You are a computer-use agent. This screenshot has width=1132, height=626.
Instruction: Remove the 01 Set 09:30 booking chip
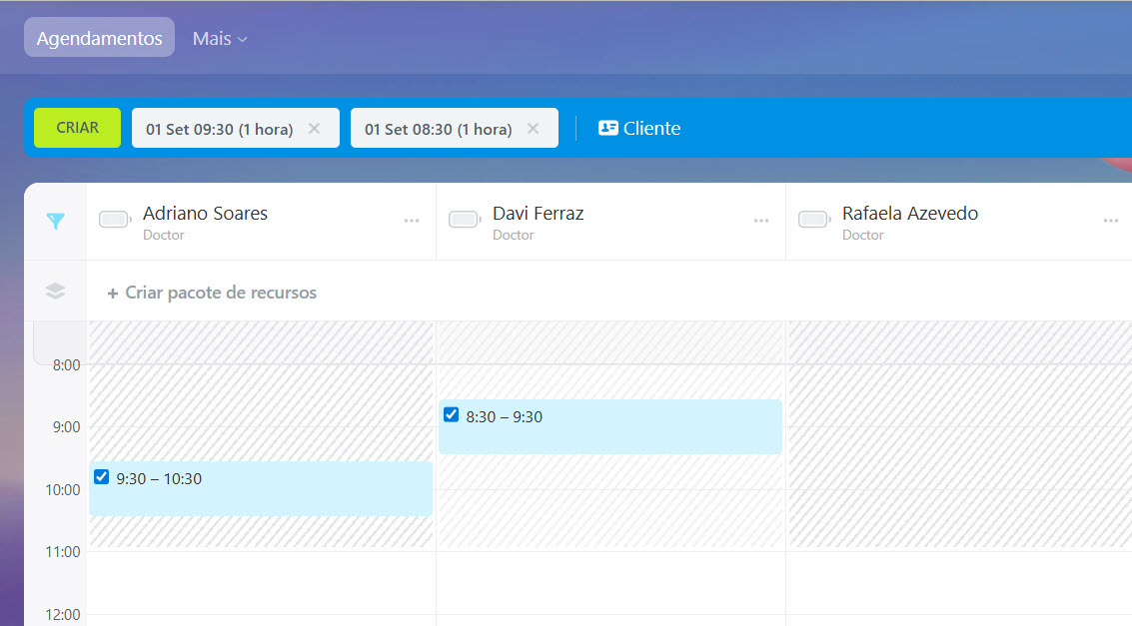(x=314, y=128)
